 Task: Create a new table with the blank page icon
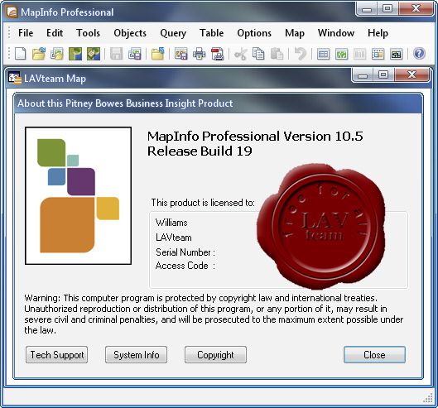coord(21,53)
